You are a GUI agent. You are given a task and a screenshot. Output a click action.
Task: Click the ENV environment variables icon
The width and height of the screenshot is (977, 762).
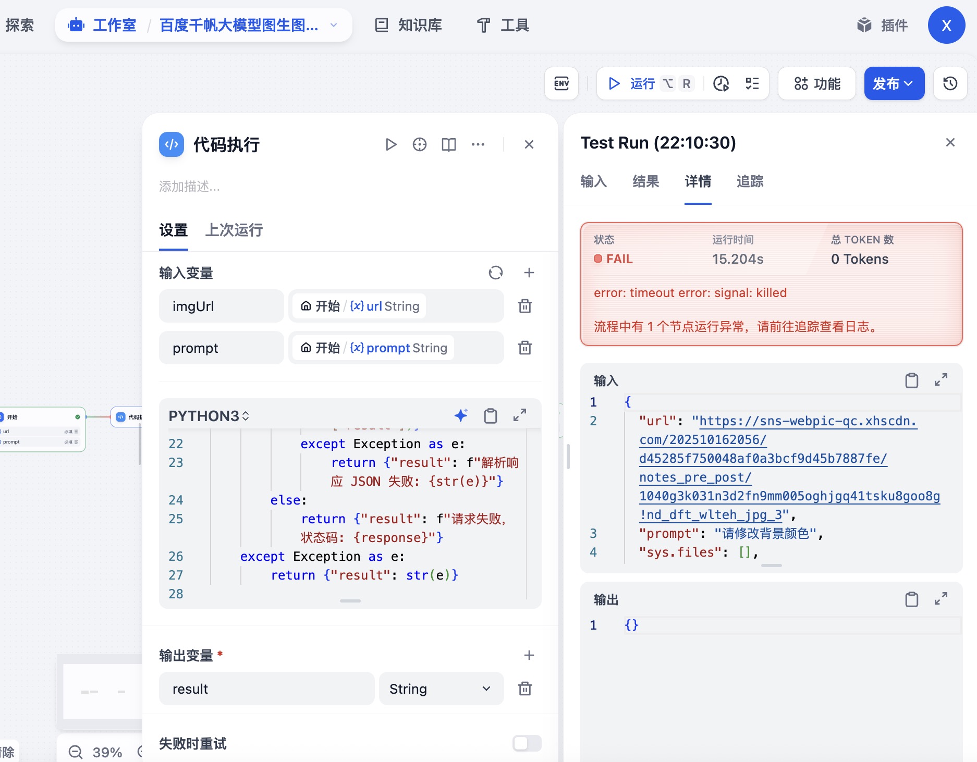coord(561,83)
